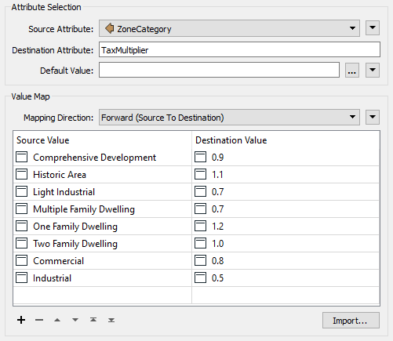This screenshot has height=341, width=393.
Task: Click the icon beside destination value 0.5
Action: (200, 278)
